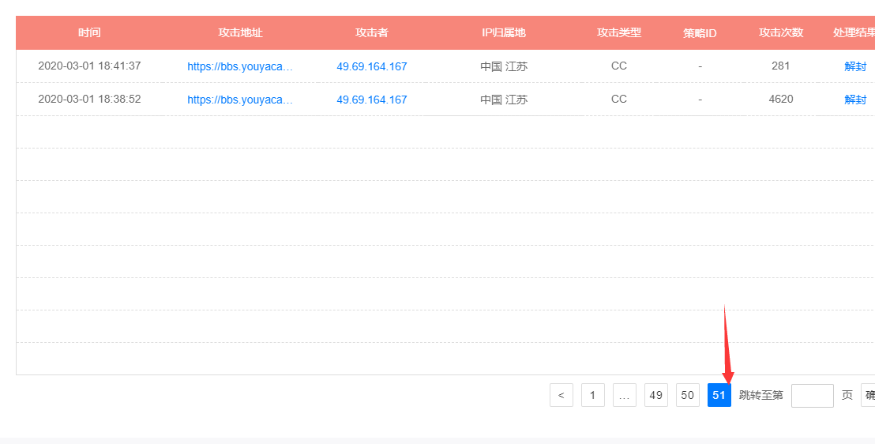Click the 跳转至第 label
This screenshot has width=875, height=444.
(x=761, y=395)
